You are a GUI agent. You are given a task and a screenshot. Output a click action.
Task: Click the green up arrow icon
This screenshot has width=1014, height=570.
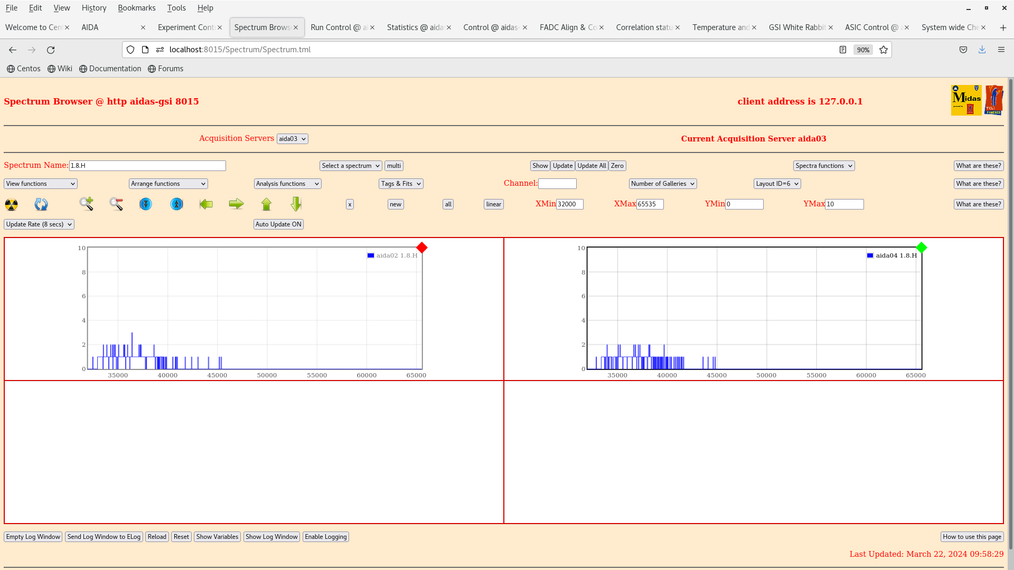point(266,204)
